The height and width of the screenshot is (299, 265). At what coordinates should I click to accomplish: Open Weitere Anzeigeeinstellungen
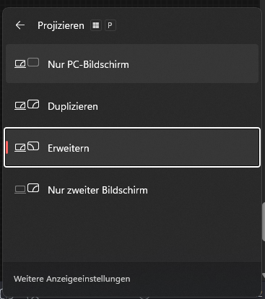coord(72,279)
